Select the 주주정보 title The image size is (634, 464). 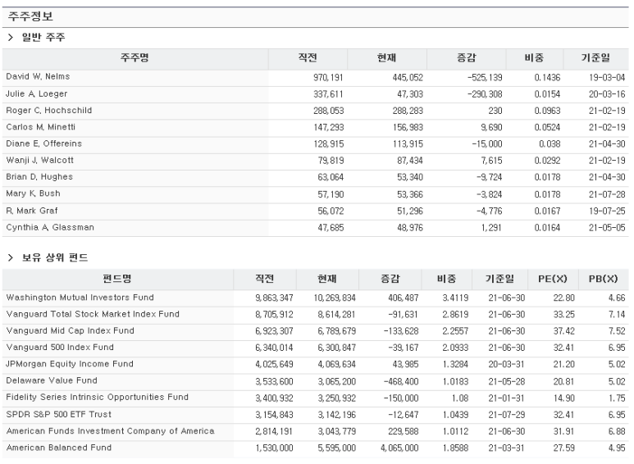tap(30, 16)
